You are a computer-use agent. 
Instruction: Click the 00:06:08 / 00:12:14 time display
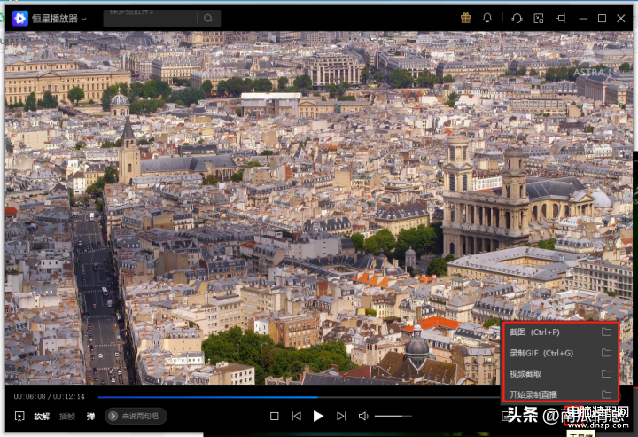50,396
